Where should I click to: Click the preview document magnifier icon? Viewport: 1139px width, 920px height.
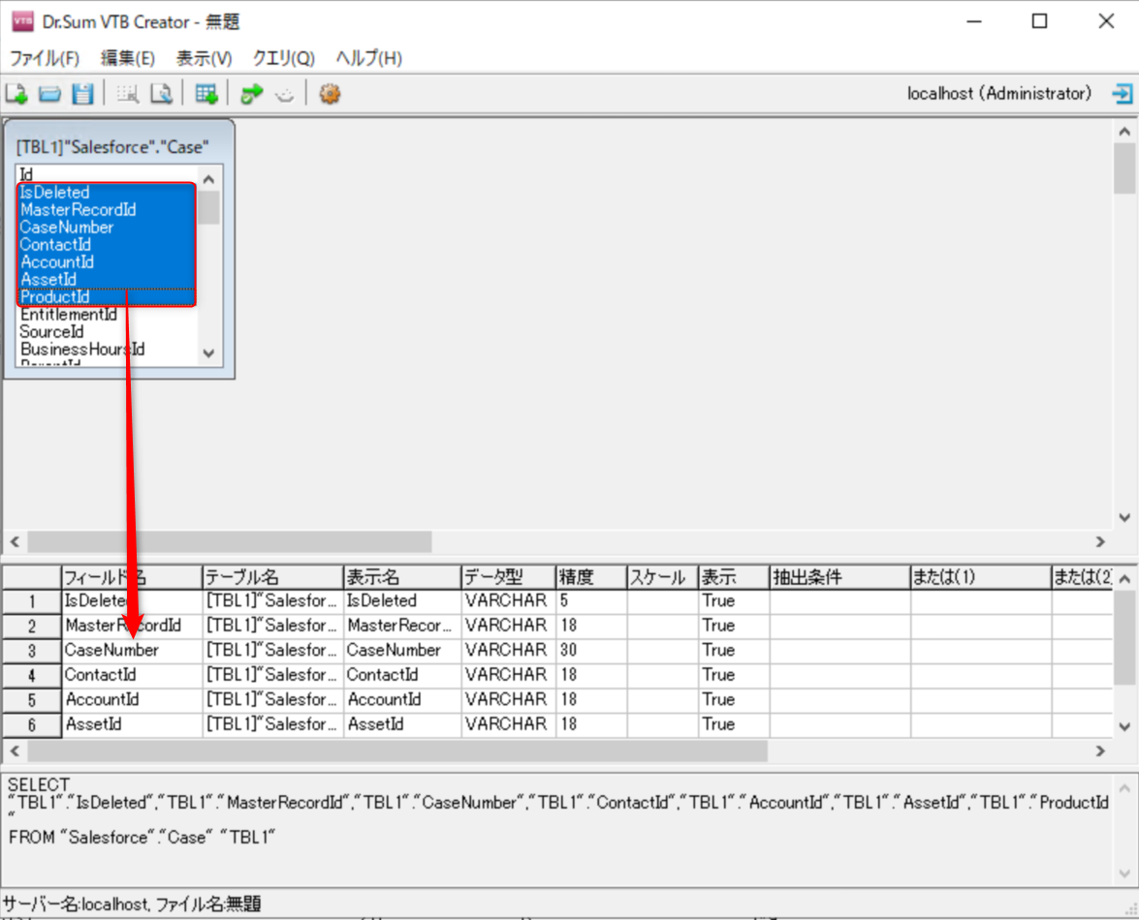[x=160, y=94]
